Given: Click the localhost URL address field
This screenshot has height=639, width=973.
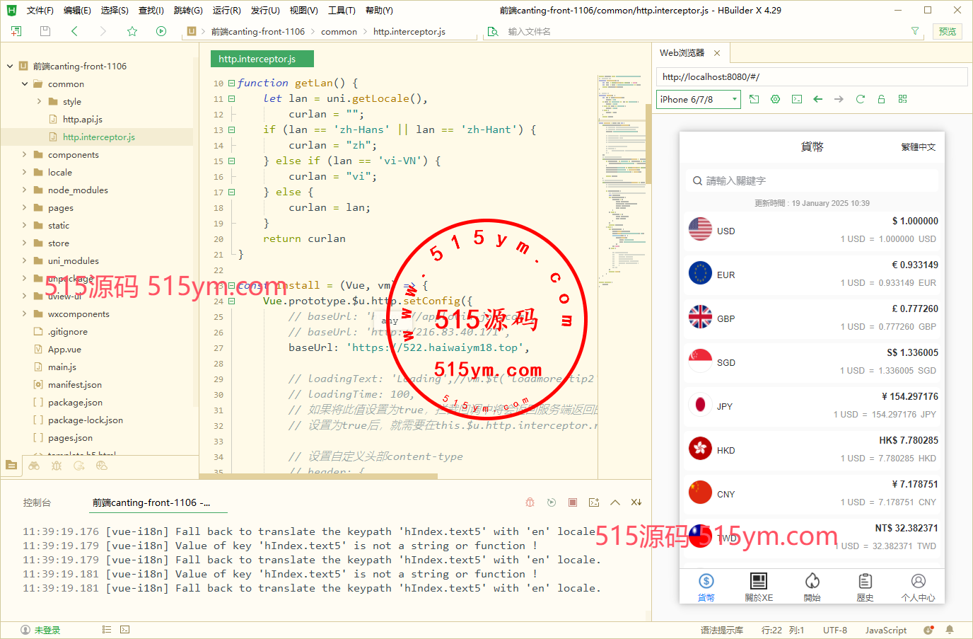Looking at the screenshot, I should [x=811, y=77].
